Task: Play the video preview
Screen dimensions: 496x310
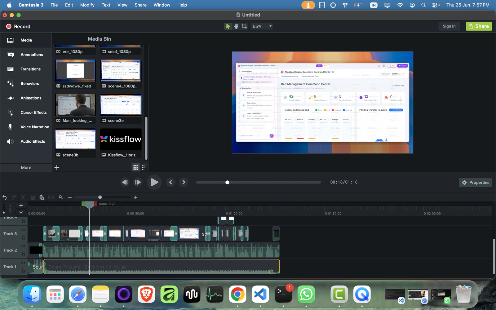Action: click(x=154, y=182)
